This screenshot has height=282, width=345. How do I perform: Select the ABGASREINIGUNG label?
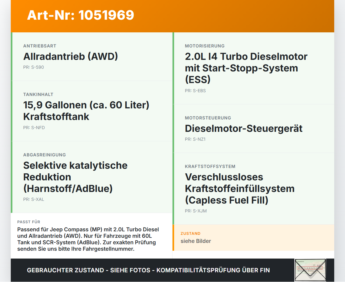pos(44,155)
